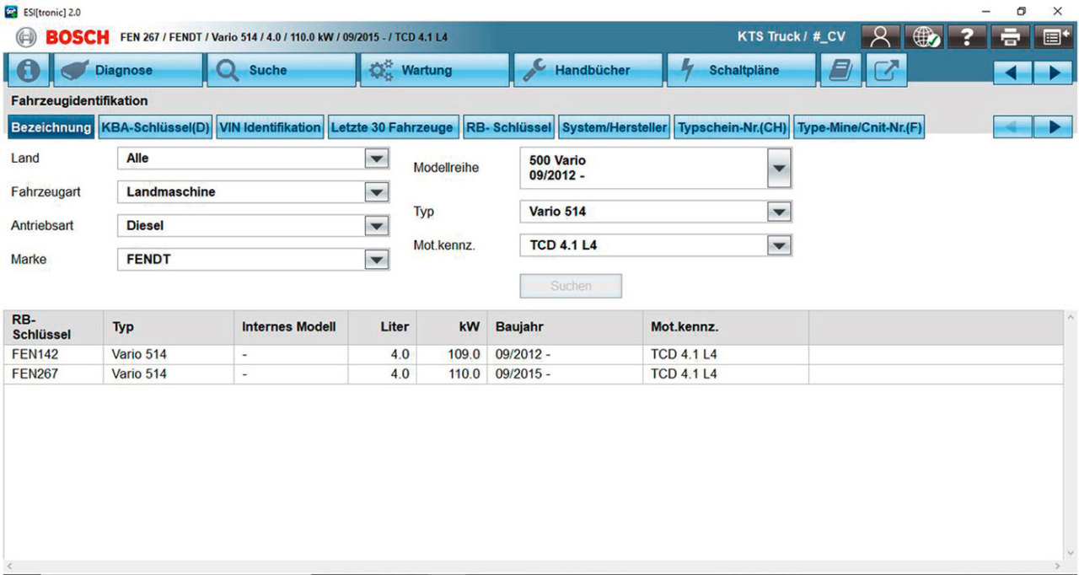
Task: Sort by Liter column header
Action: 383,327
